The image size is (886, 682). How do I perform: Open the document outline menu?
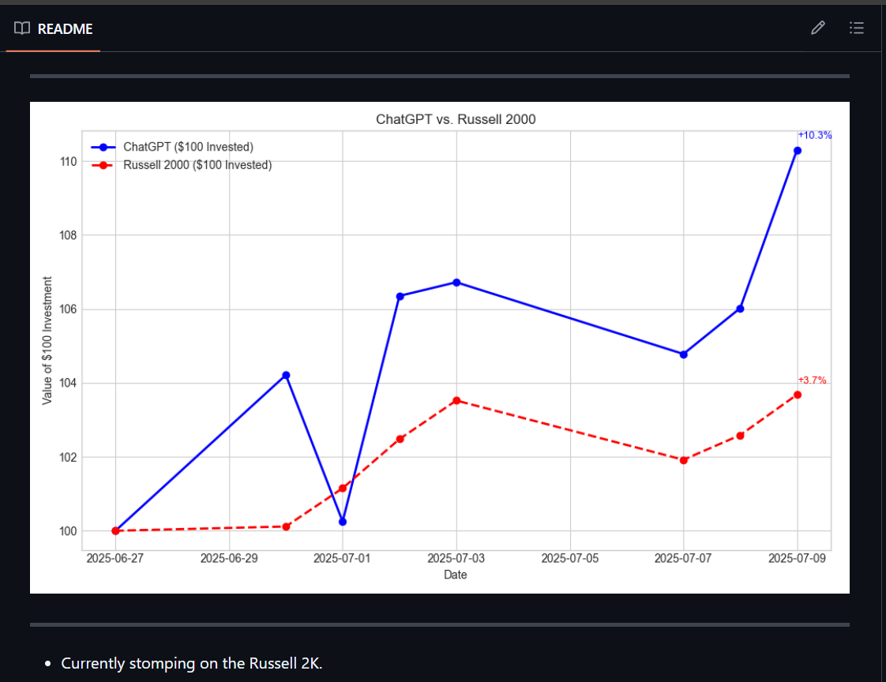click(x=857, y=28)
